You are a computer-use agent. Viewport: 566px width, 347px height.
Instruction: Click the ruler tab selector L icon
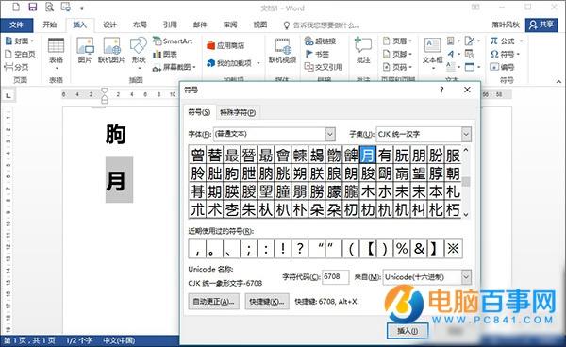point(8,95)
